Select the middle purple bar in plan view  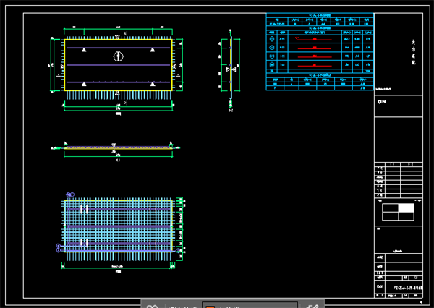pos(118,65)
